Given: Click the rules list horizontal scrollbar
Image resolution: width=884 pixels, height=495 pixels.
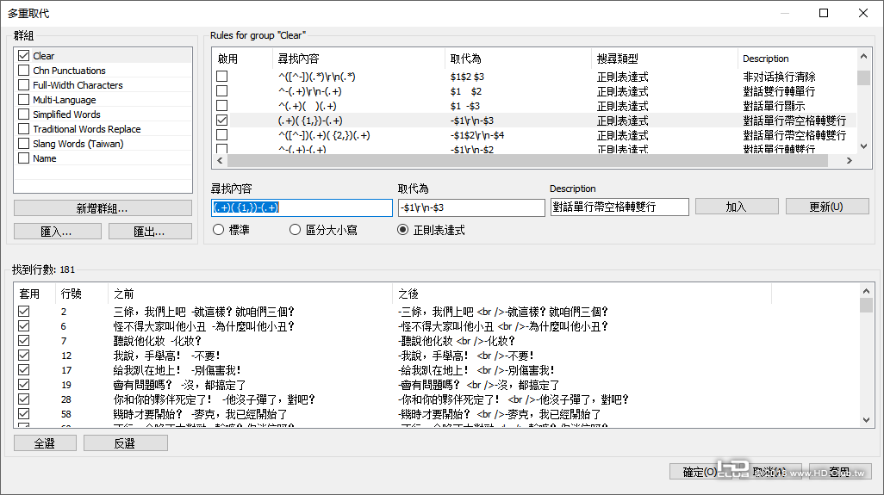Looking at the screenshot, I should tap(527, 160).
